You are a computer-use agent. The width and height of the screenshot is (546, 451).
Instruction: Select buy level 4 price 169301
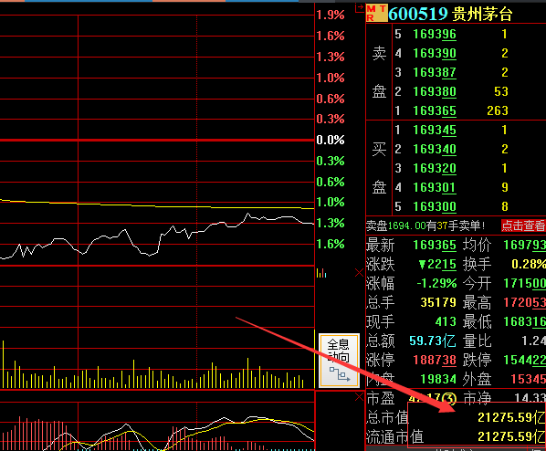435,187
